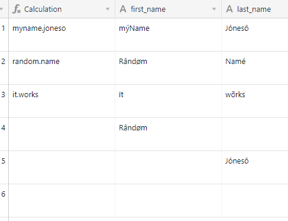Click the fx formula icon in Calculation header
This screenshot has width=288, height=221.
pyautogui.click(x=17, y=9)
